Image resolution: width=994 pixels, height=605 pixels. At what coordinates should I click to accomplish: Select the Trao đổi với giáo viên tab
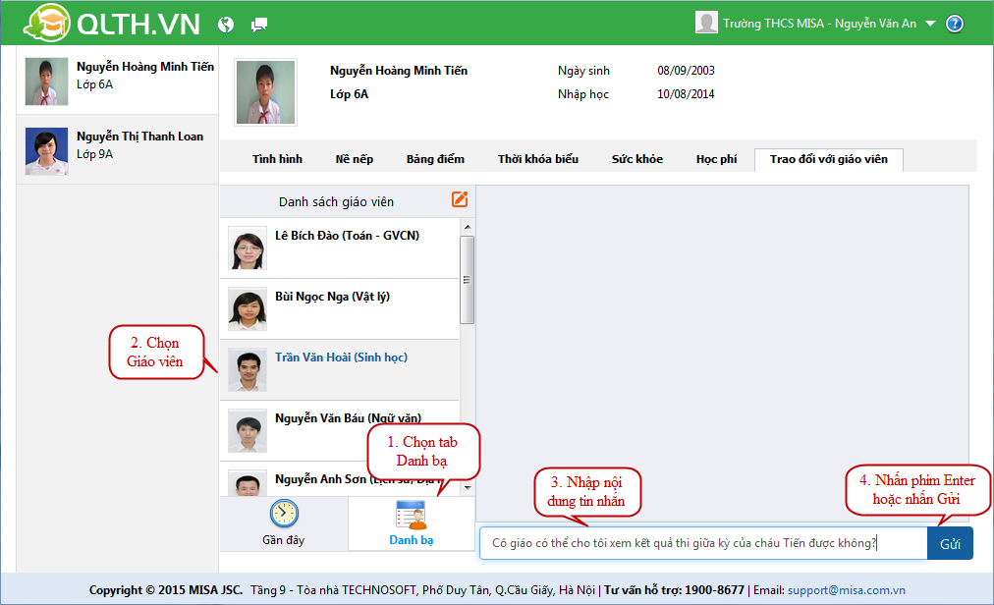coord(829,159)
